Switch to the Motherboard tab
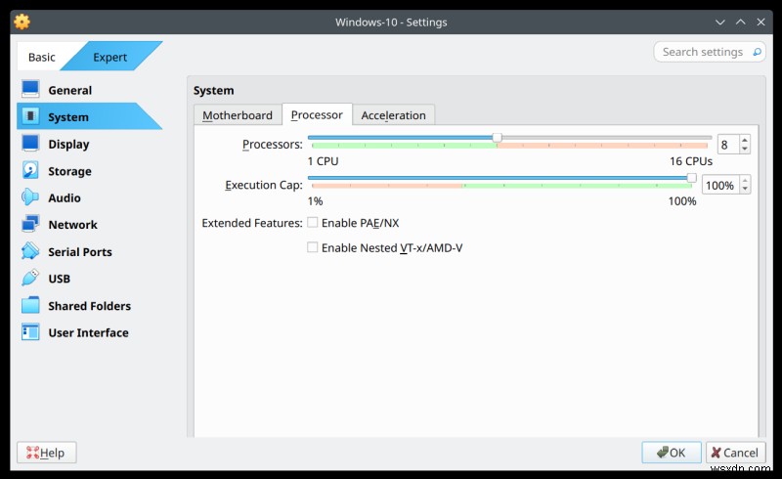Screen dimensions: 782x479 click(238, 115)
